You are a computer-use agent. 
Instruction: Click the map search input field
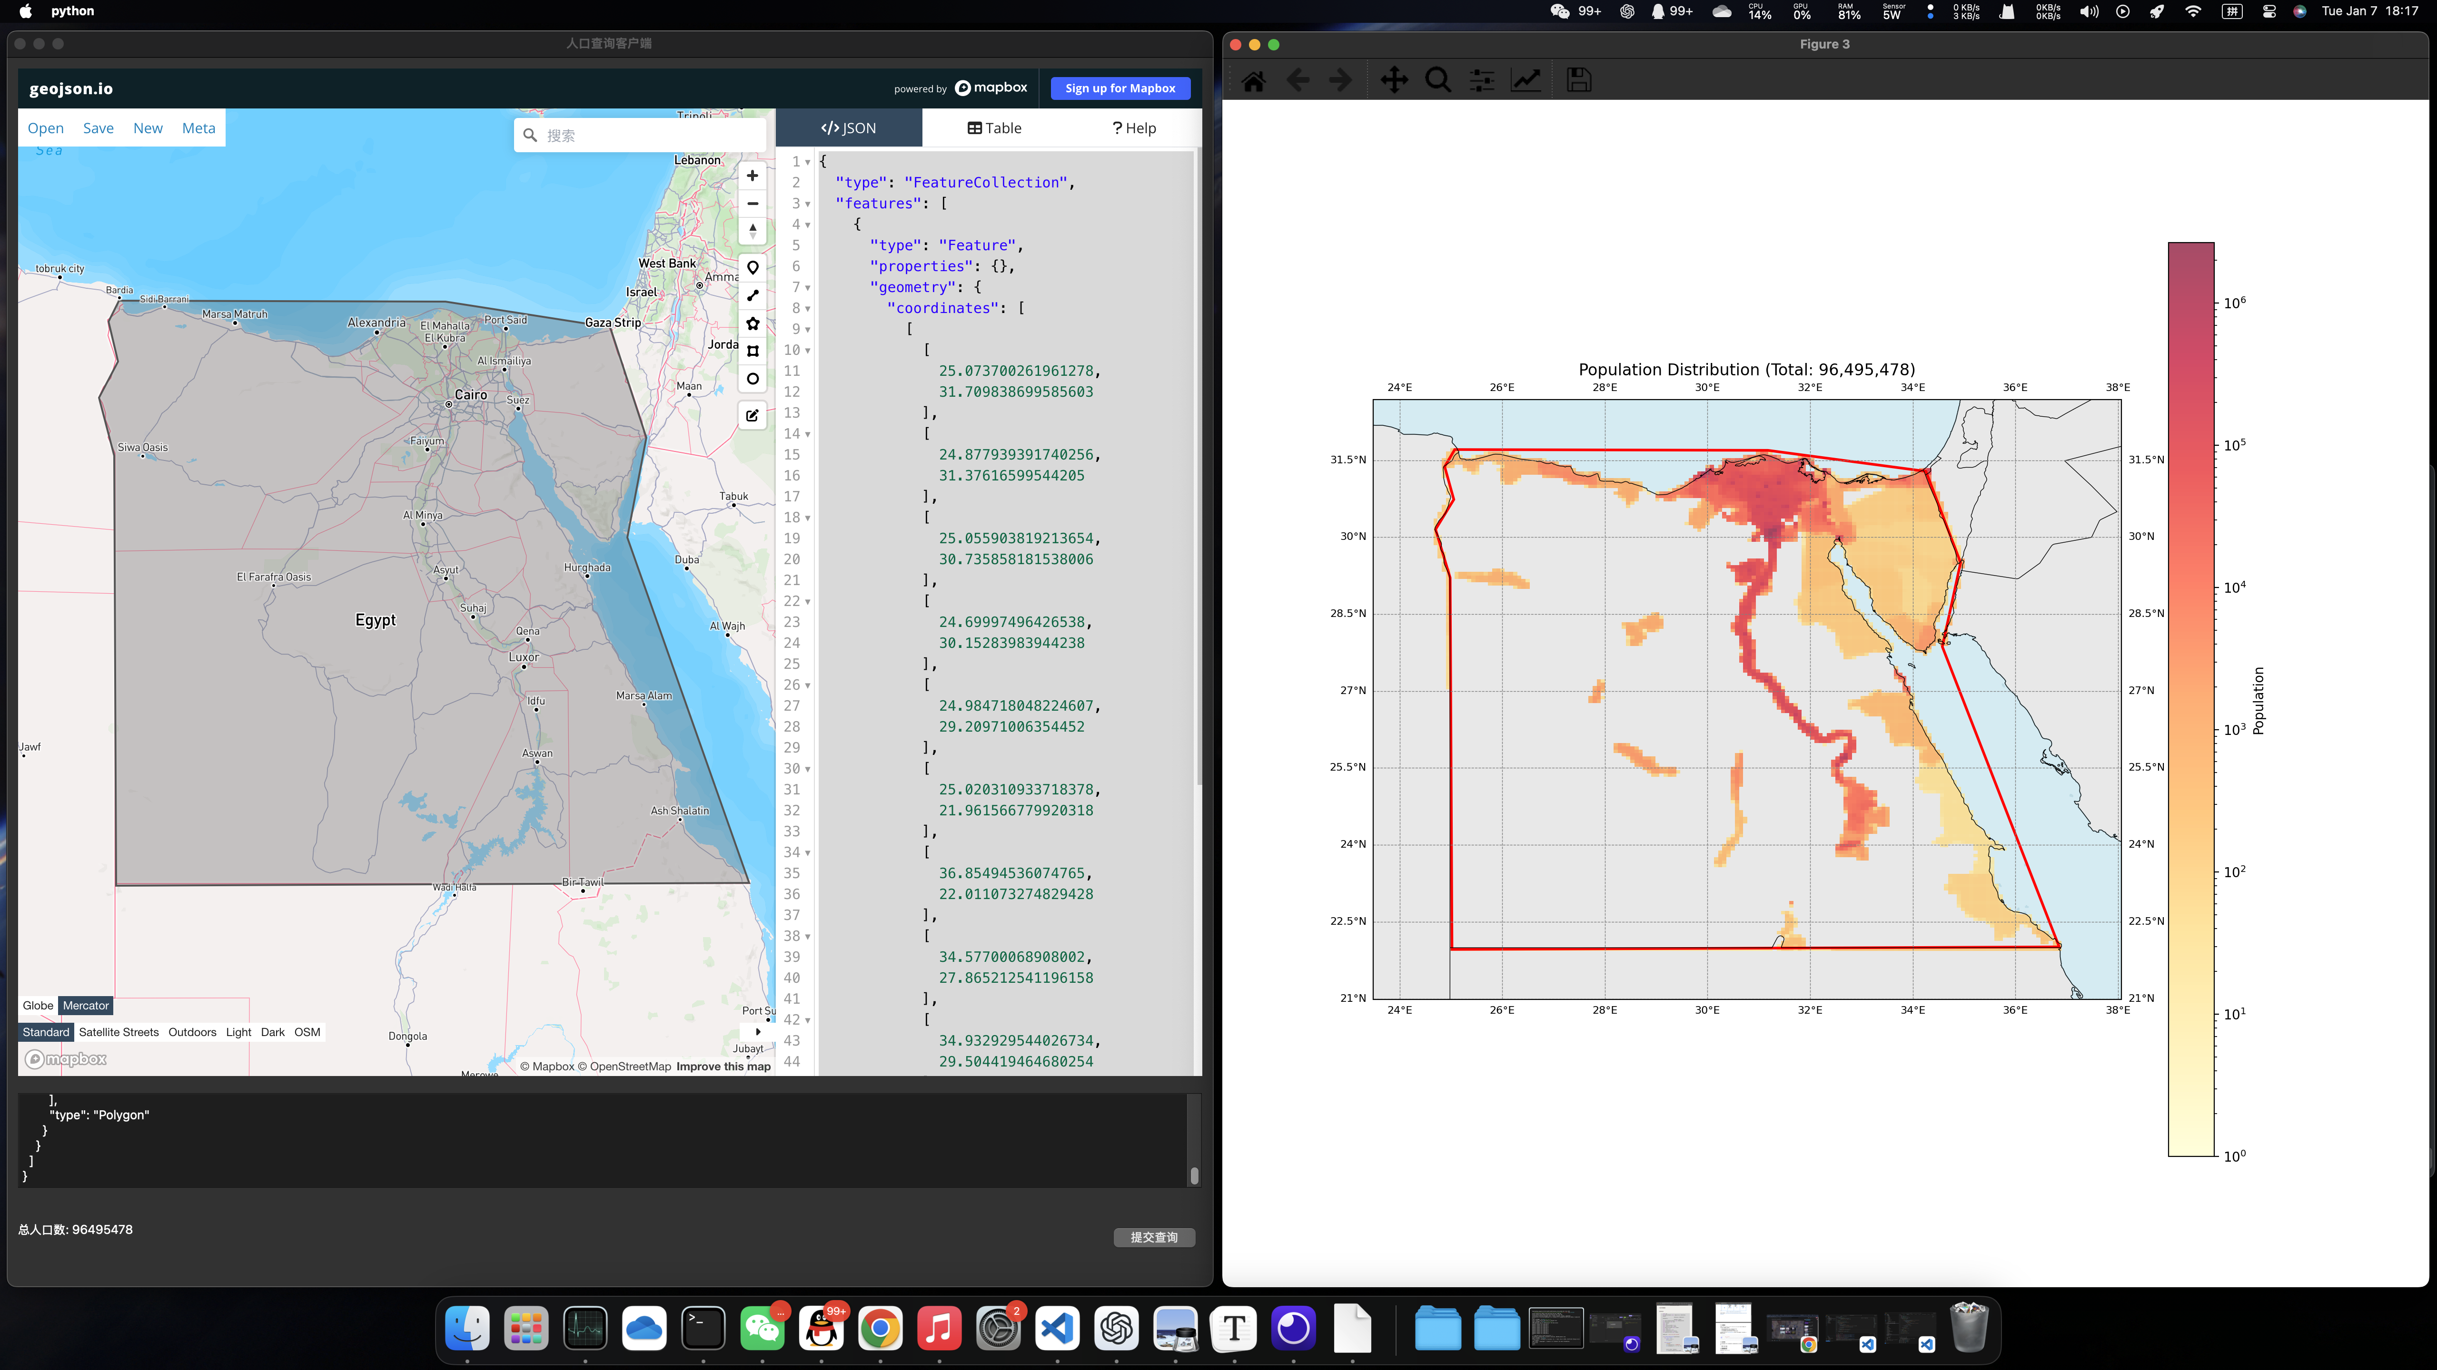(648, 135)
